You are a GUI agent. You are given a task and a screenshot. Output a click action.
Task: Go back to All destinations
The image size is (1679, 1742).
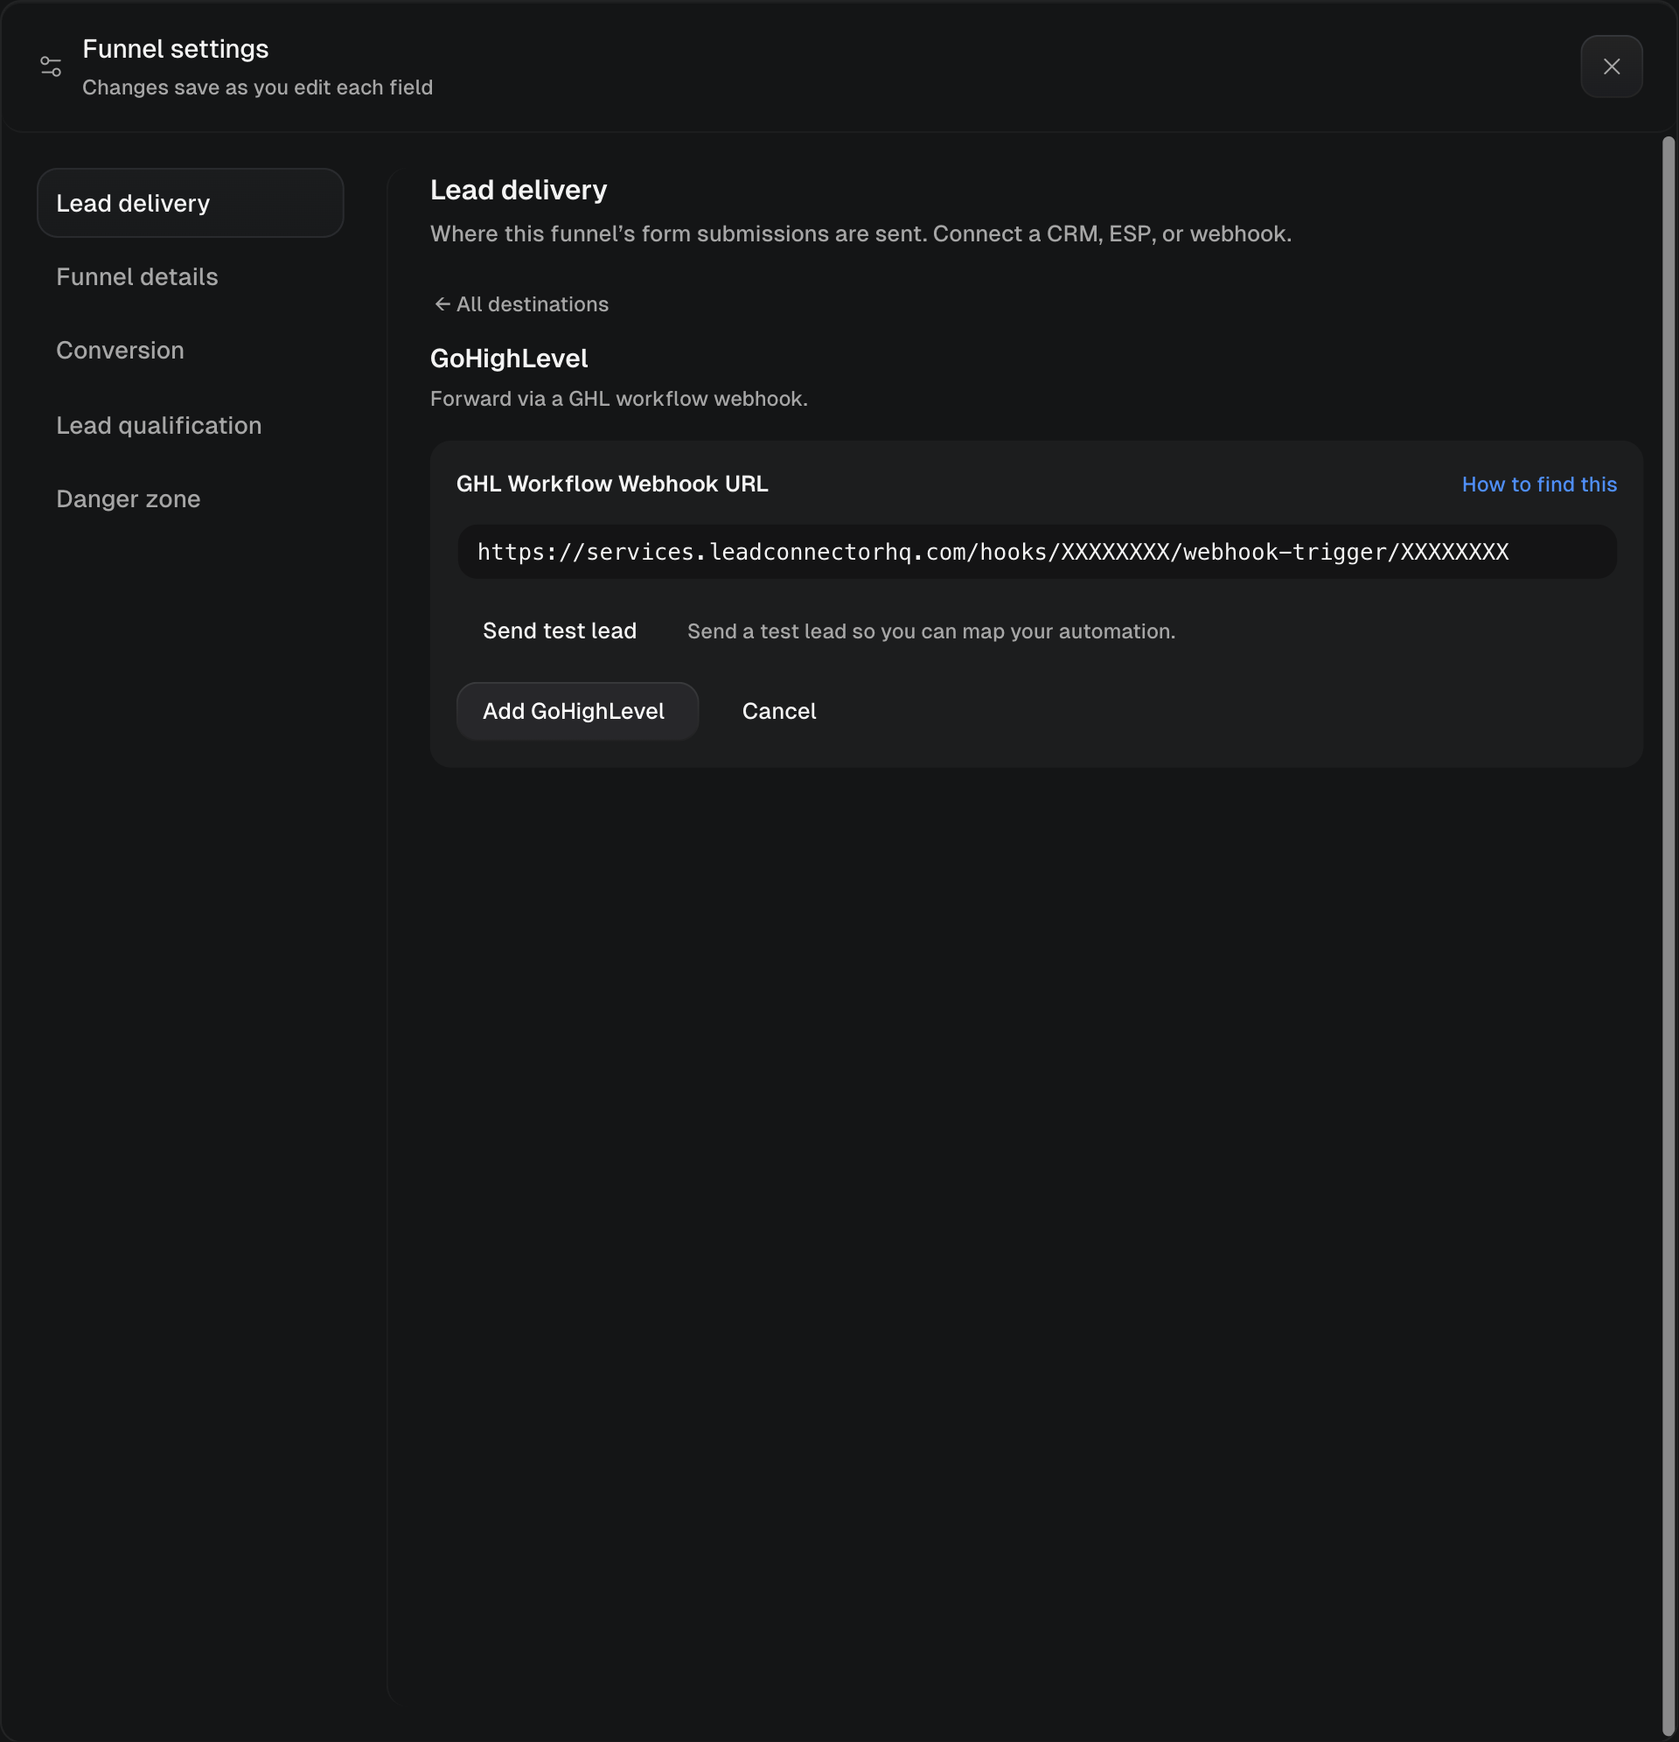coord(521,305)
